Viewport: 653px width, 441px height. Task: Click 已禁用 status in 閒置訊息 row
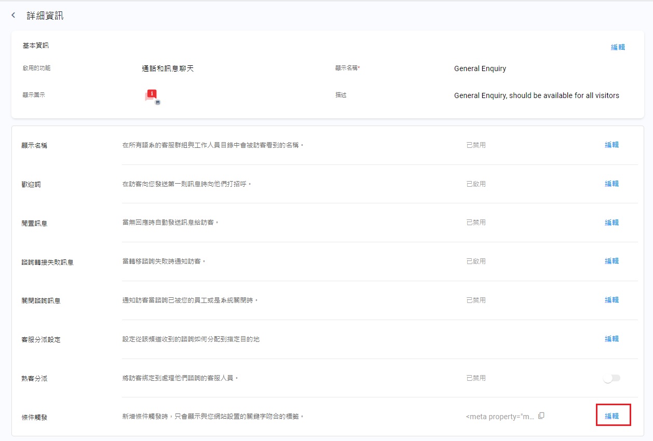click(x=476, y=222)
